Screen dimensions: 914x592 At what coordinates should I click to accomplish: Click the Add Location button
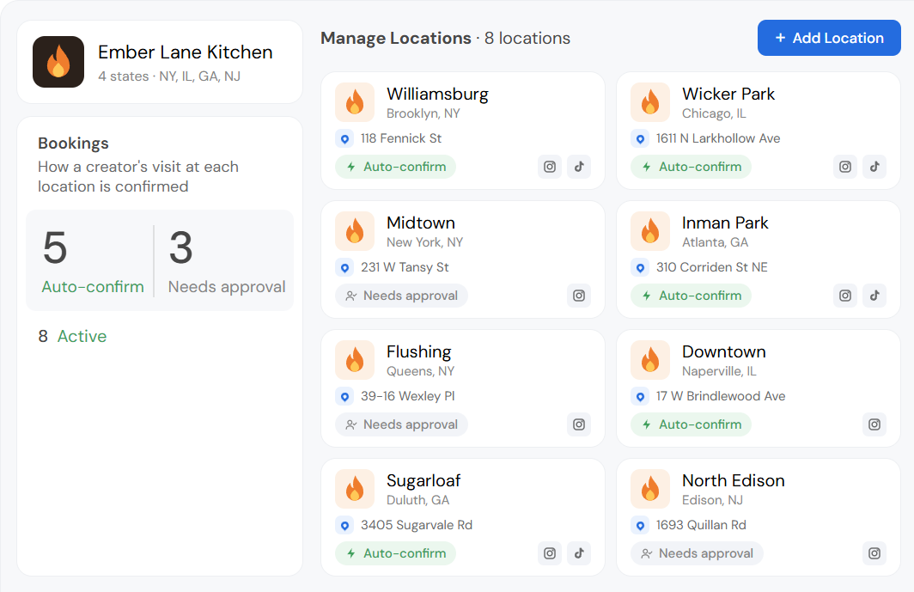[x=829, y=38]
